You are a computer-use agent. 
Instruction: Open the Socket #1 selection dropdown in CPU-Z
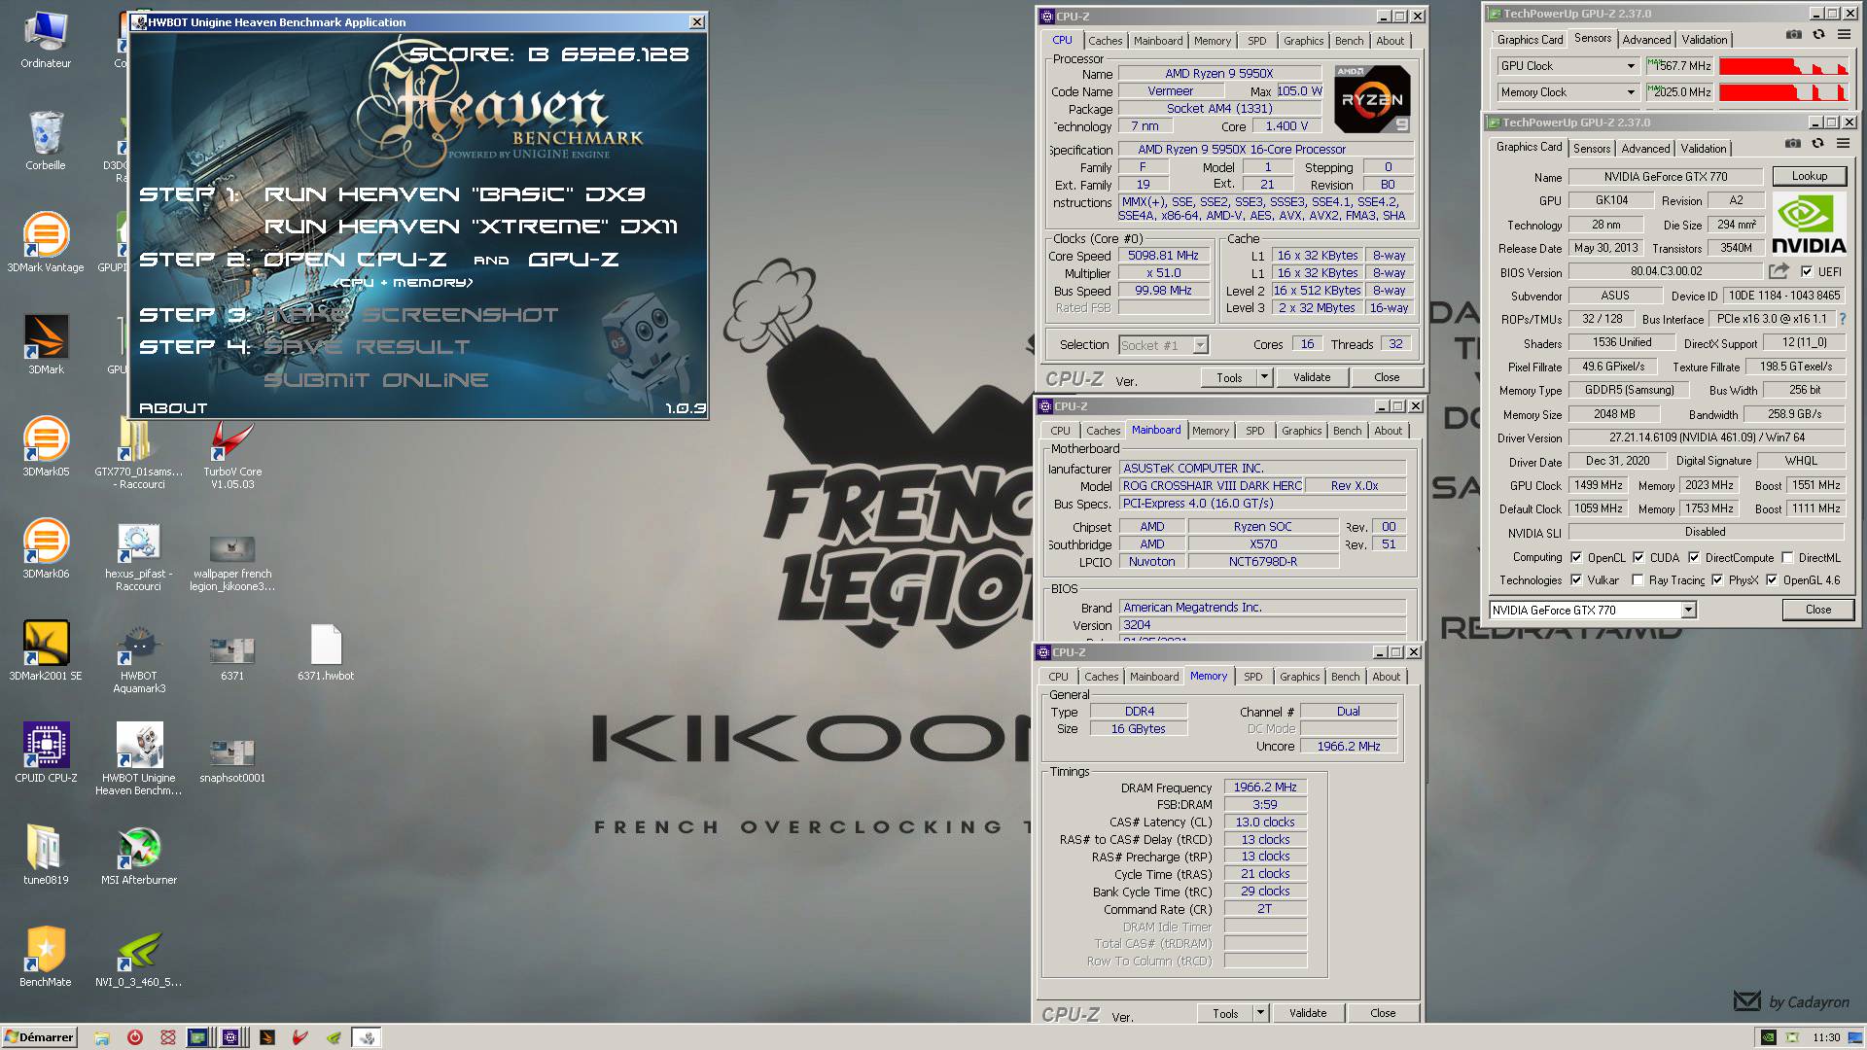click(1163, 345)
